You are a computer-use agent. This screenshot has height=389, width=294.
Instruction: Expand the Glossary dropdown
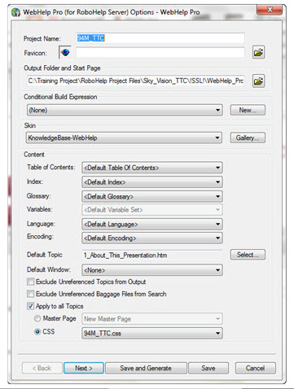pyautogui.click(x=152, y=196)
